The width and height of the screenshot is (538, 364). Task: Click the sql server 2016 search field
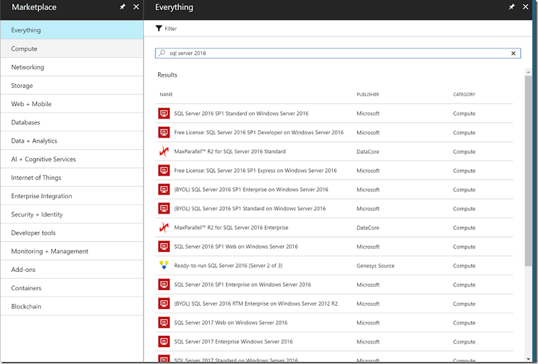[338, 53]
